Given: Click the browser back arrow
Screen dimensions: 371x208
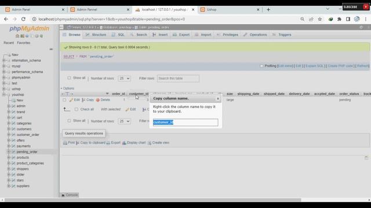Looking at the screenshot, I should 6,19.
